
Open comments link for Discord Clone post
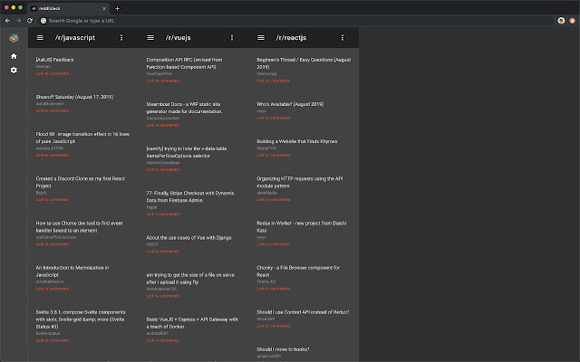point(53,200)
